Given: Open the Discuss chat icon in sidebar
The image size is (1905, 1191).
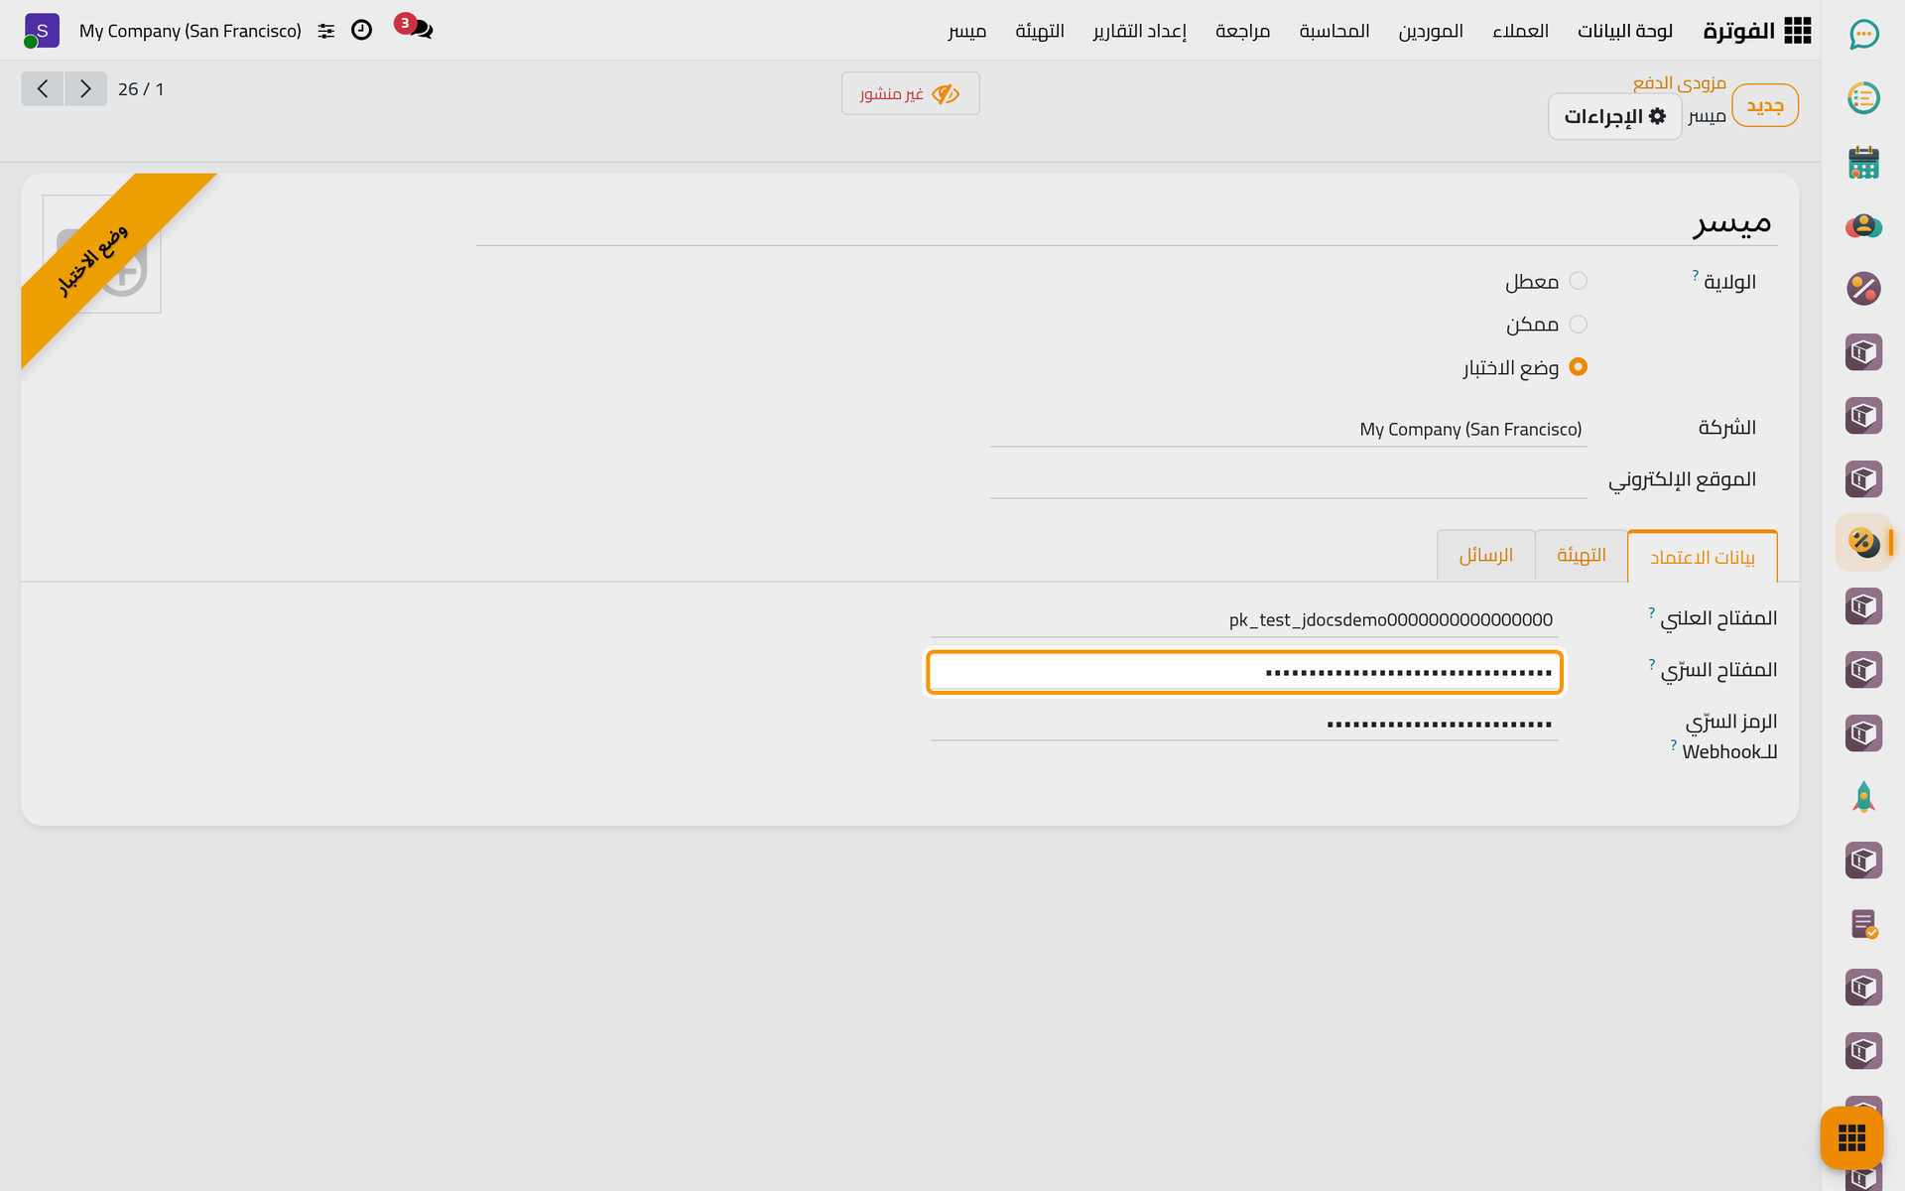Looking at the screenshot, I should [x=1863, y=35].
